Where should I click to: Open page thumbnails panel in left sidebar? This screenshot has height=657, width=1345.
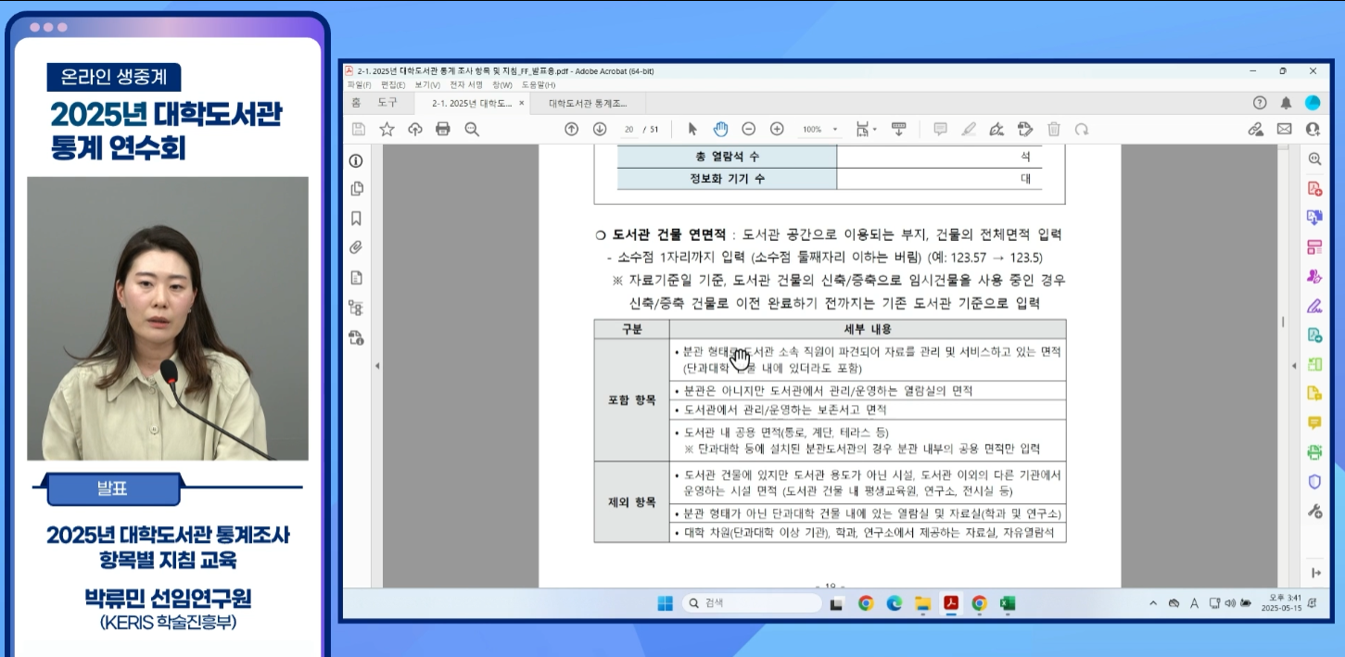point(356,189)
